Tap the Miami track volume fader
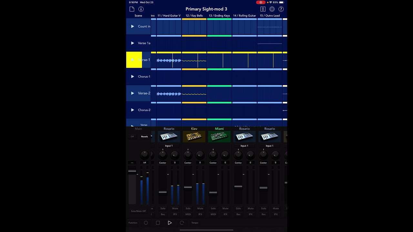413x232 pixels. (x=213, y=192)
